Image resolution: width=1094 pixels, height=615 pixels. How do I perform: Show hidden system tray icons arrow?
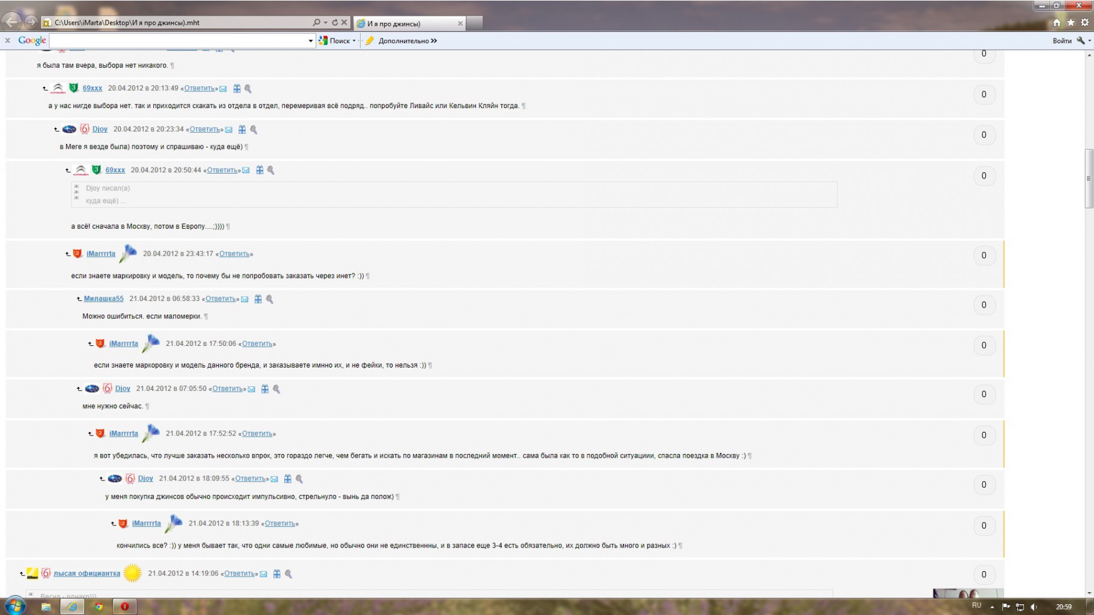992,607
